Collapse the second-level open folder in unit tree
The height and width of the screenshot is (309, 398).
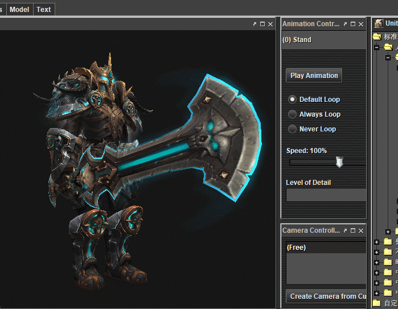tap(388, 57)
